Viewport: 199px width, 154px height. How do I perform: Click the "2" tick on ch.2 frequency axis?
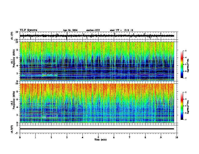[18, 115]
